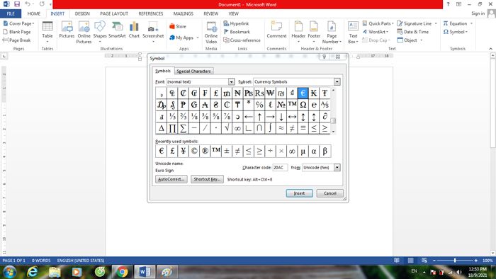Expand the Subset dropdown
Viewport: 496px width, 279px height.
point(337,82)
